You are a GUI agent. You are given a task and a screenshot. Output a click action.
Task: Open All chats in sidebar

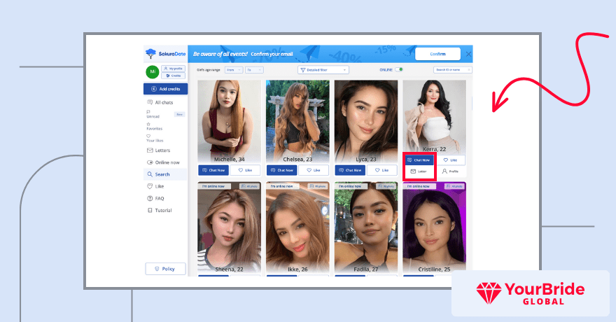[x=160, y=102]
